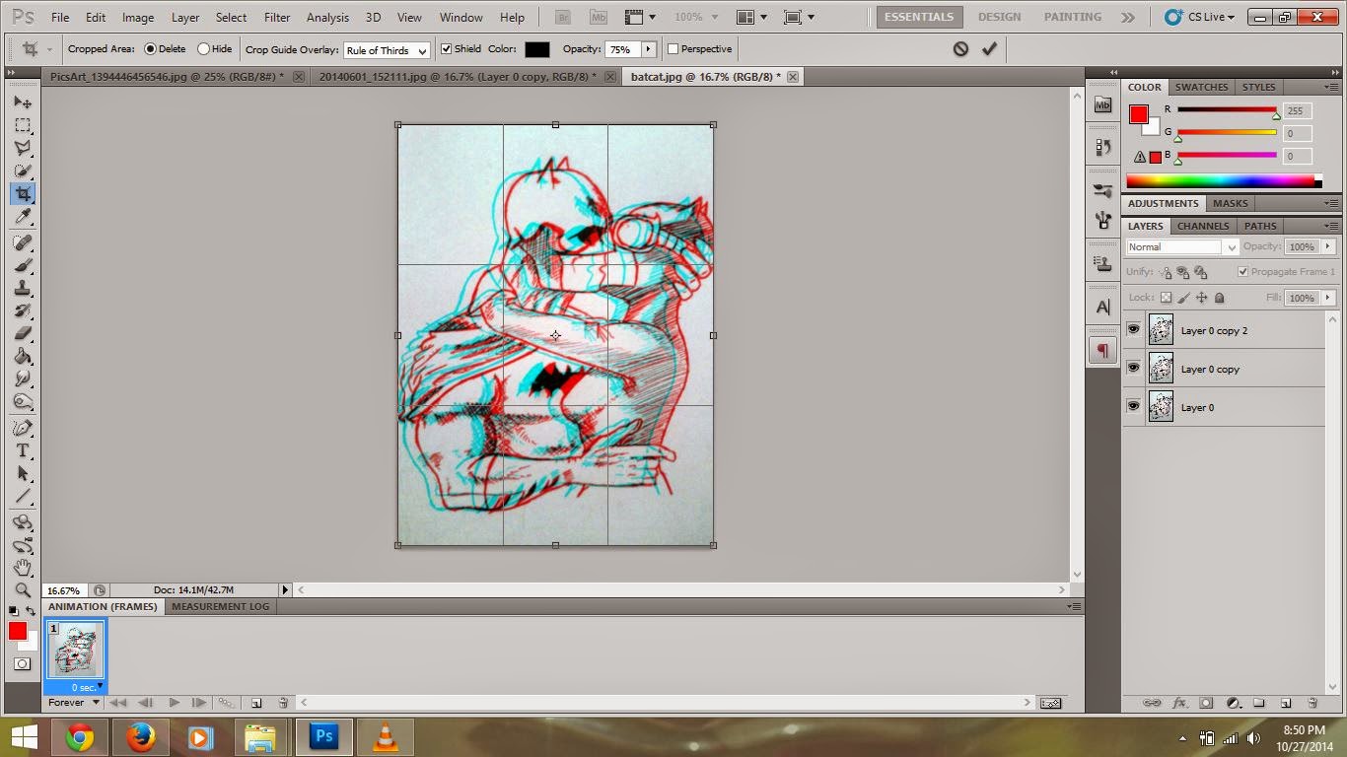Open the layer blend mode dropdown
Viewport: 1347px width, 757px height.
1181,247
